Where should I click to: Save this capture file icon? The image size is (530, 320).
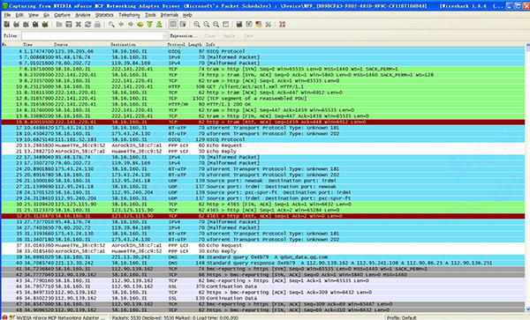coord(69,25)
